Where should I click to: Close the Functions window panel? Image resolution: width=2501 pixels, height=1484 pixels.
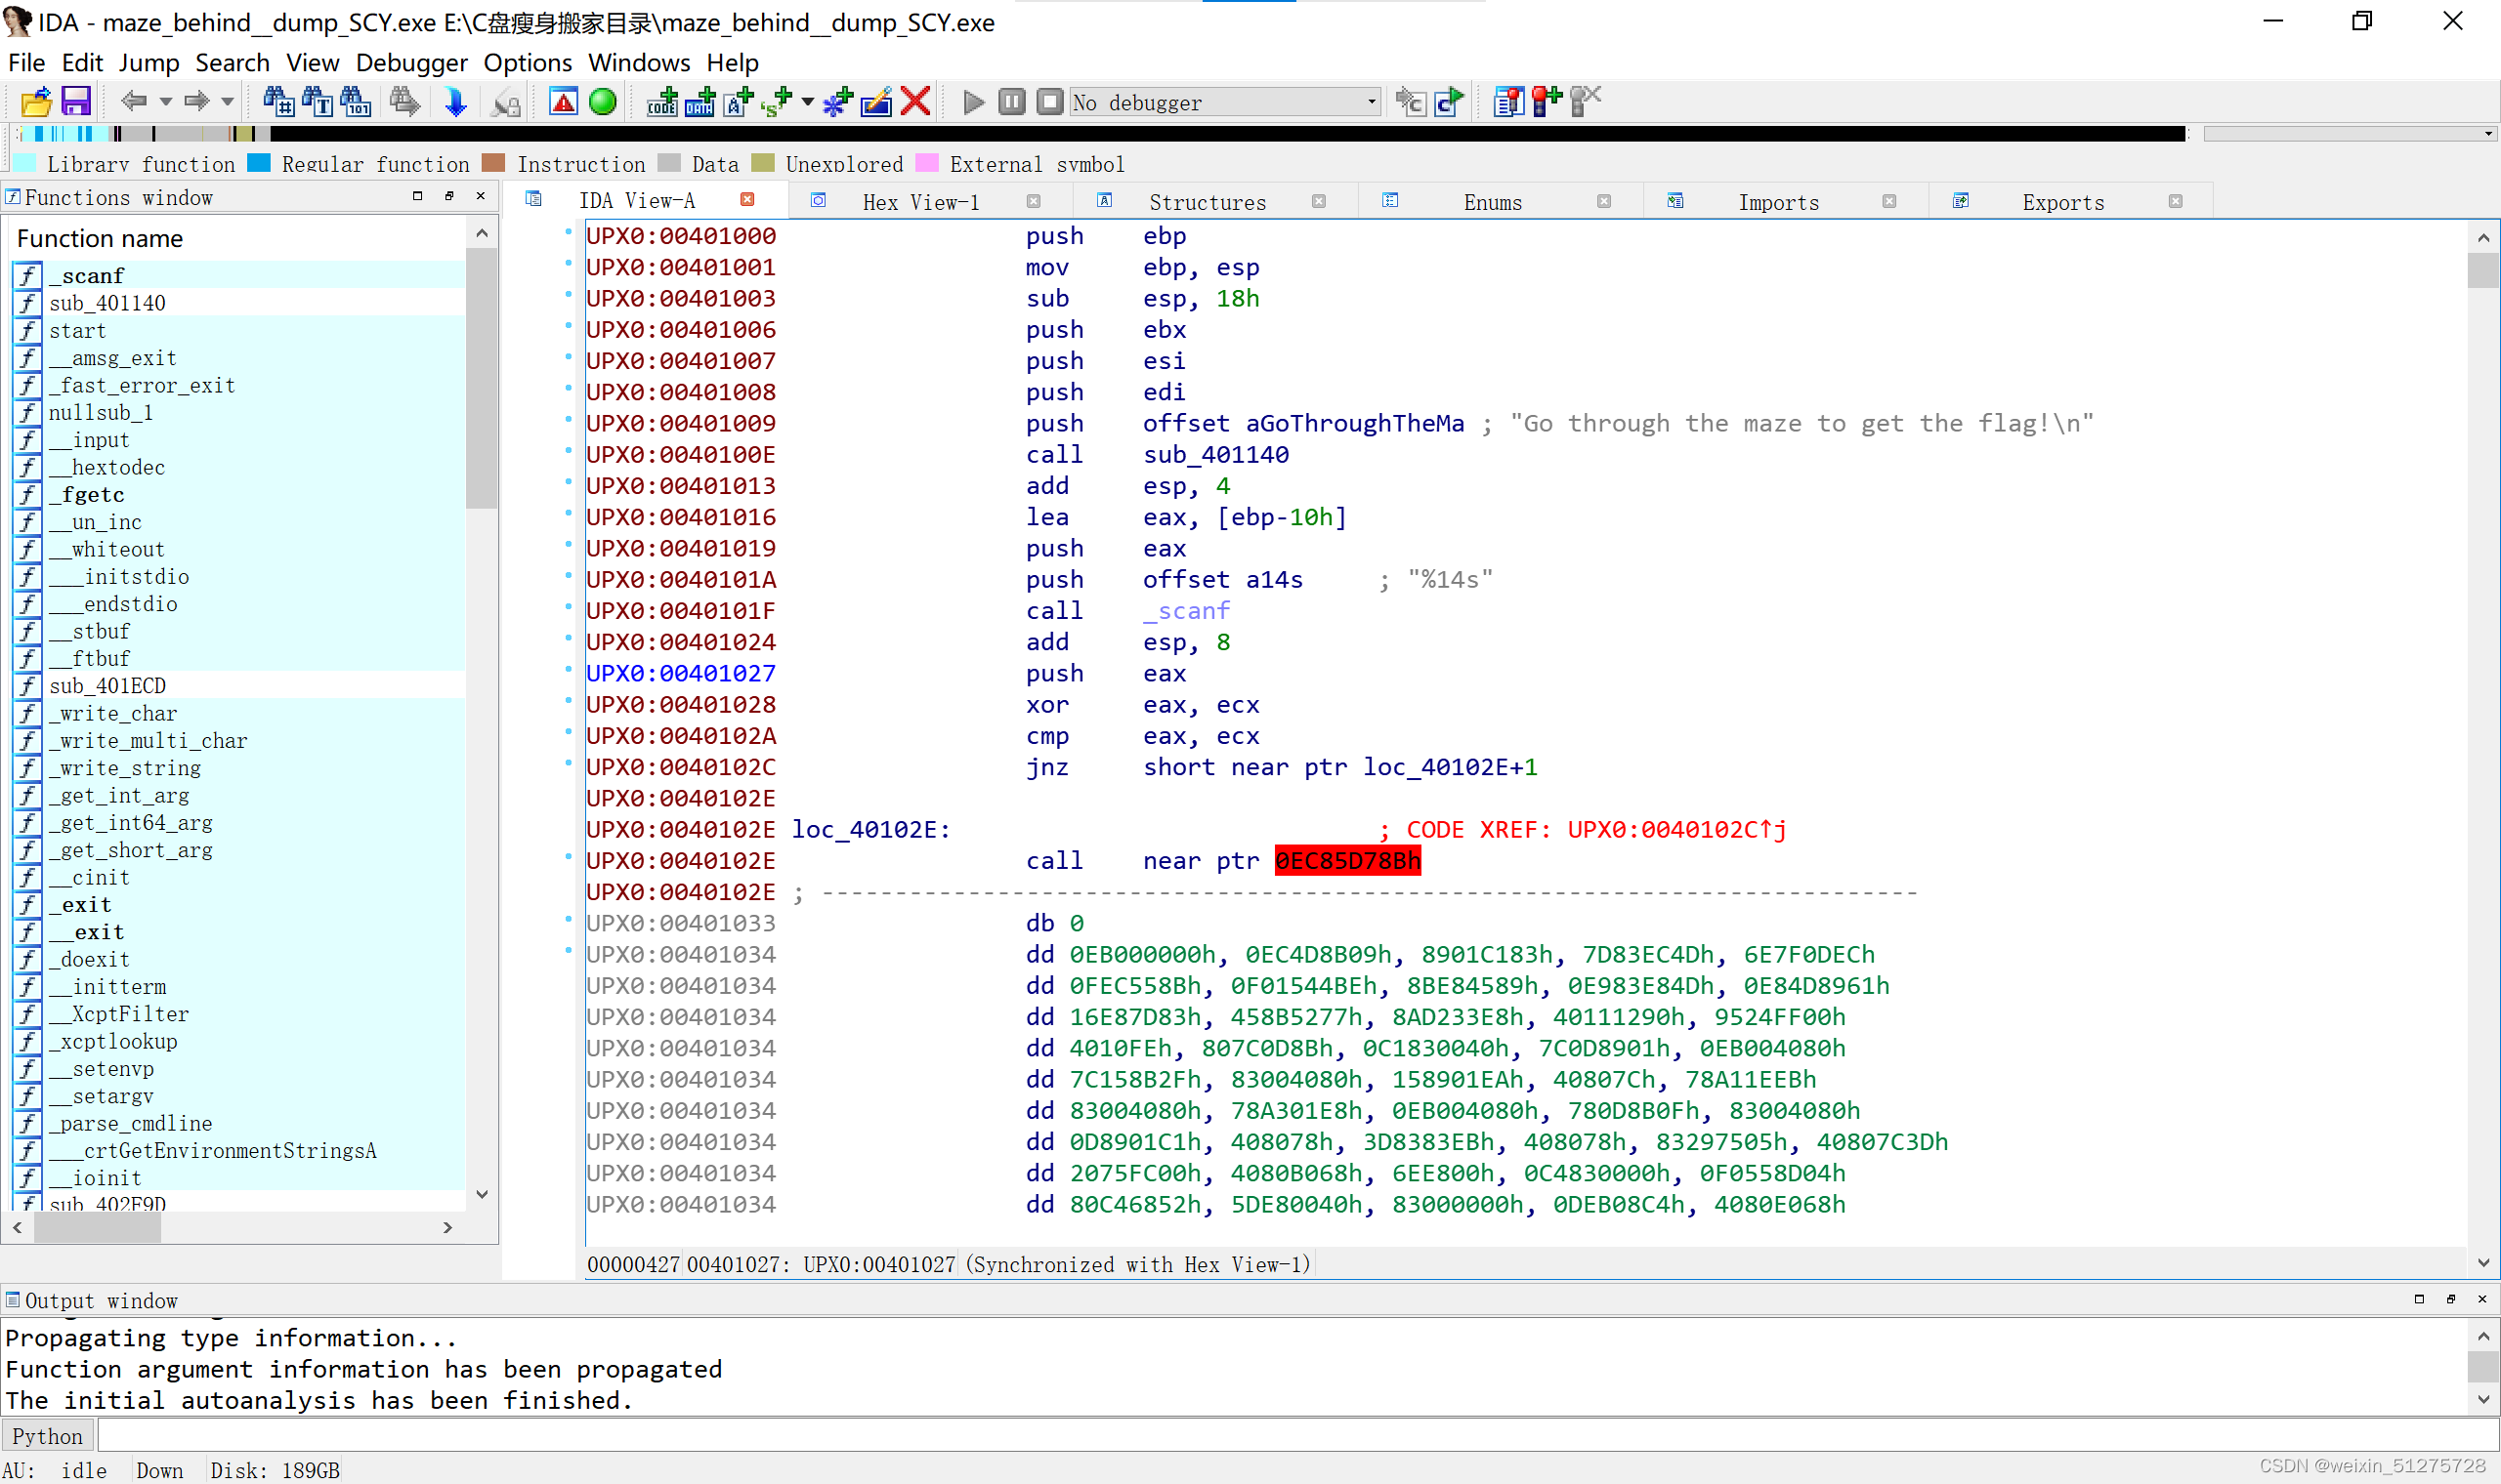(482, 196)
